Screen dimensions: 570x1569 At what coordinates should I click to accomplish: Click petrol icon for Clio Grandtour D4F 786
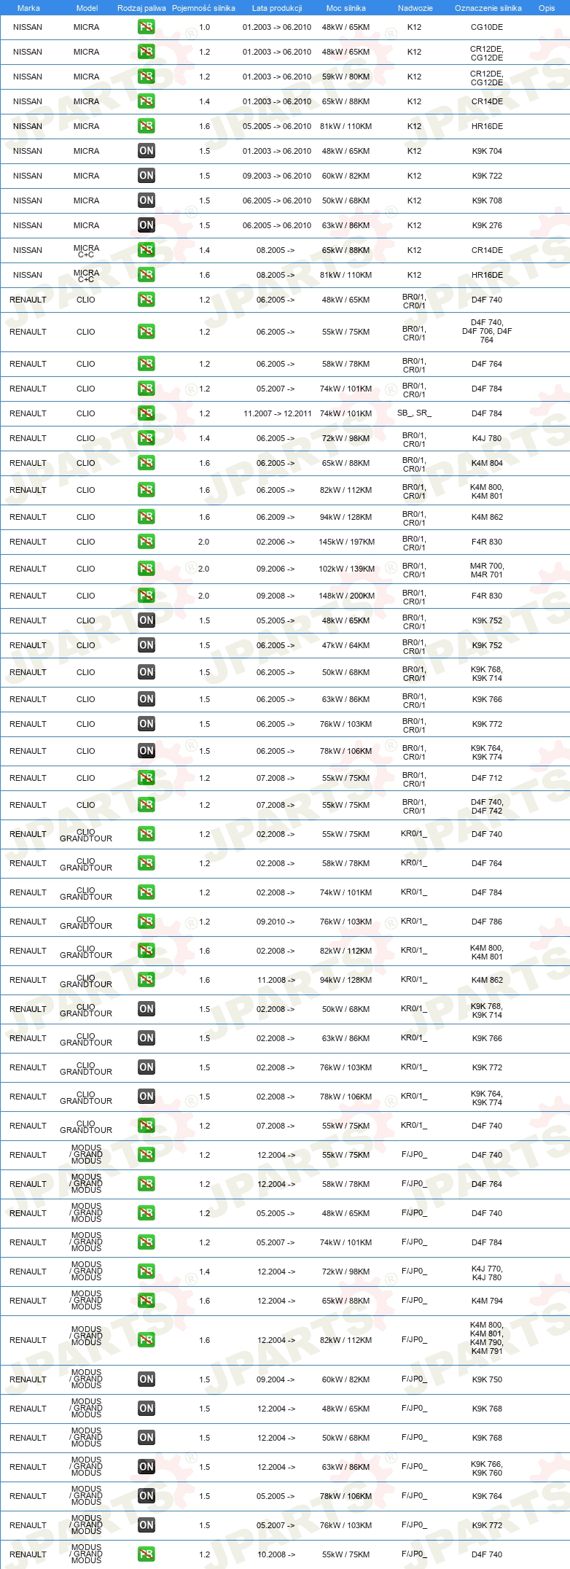click(x=146, y=922)
